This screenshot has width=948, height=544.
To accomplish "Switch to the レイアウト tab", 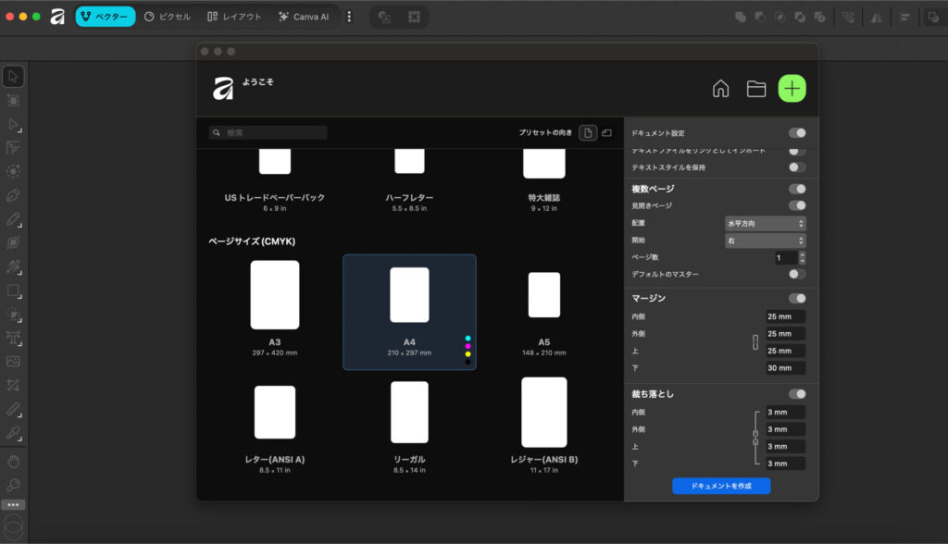I will point(234,17).
